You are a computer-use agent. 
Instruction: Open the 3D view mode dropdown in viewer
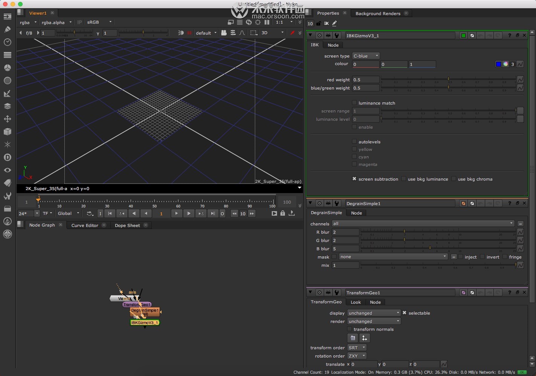pos(273,33)
